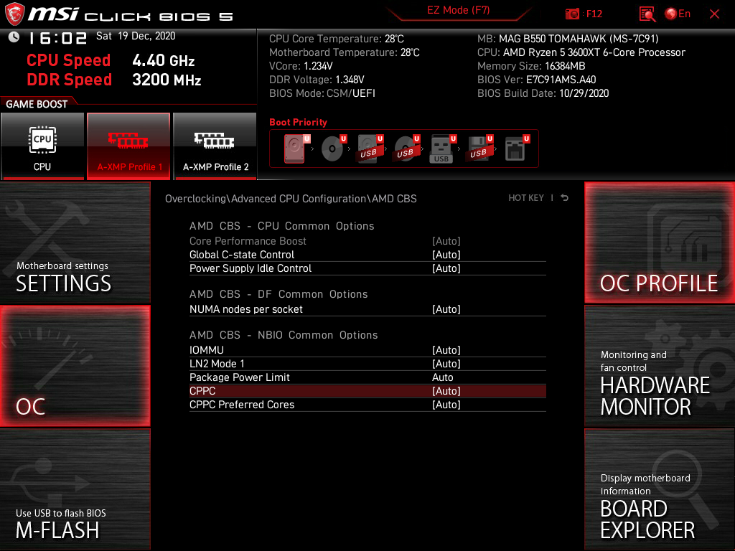Image resolution: width=735 pixels, height=551 pixels.
Task: Click the AMD CBS - NBIO Common Options header
Action: tap(284, 335)
